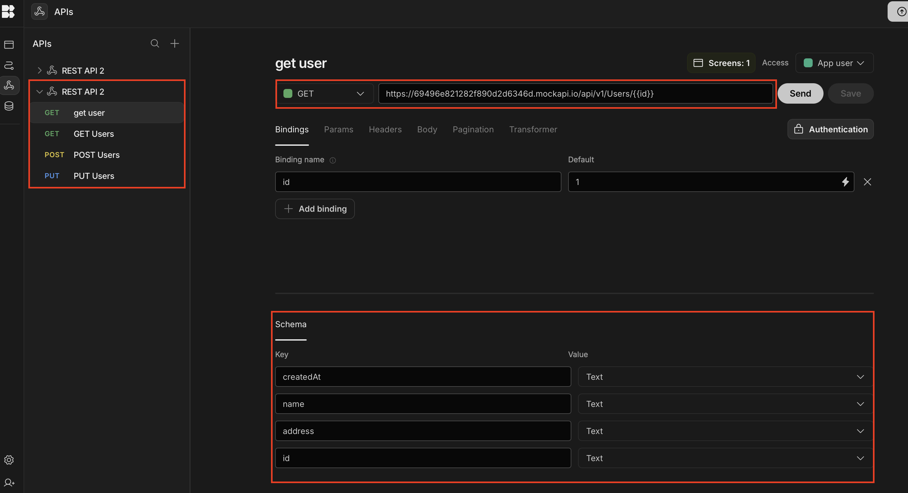The height and width of the screenshot is (493, 908).
Task: Click the search icon in APIs panel
Action: [155, 43]
